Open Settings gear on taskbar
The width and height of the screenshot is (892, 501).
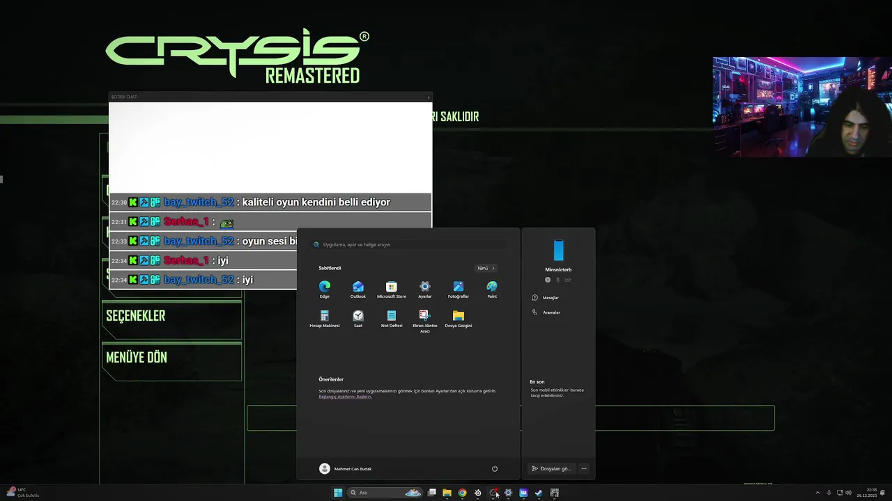pyautogui.click(x=508, y=493)
